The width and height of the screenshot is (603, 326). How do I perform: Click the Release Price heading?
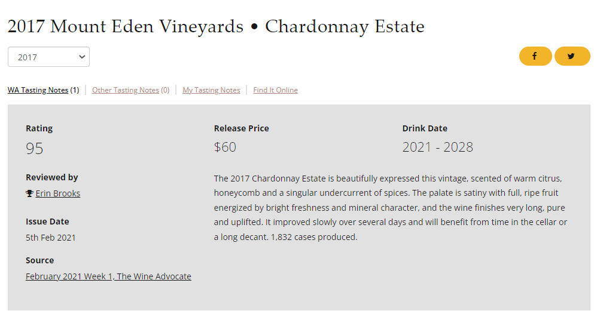point(241,128)
